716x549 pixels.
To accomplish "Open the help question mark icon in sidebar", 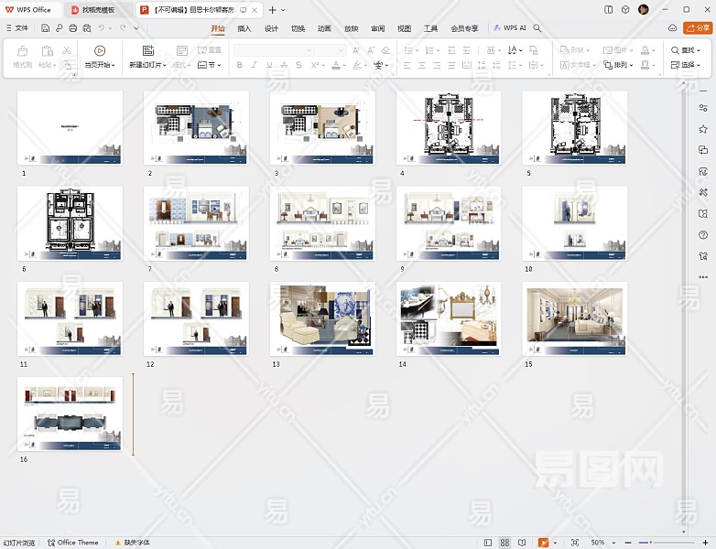I will (703, 235).
